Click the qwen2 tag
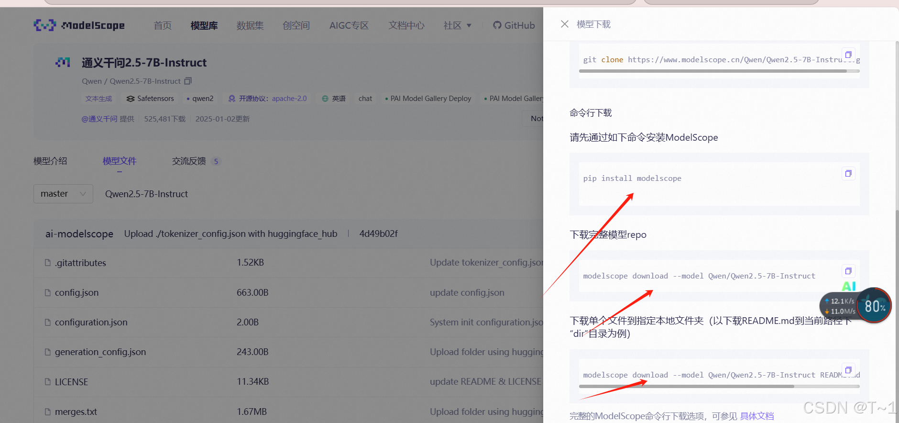The image size is (899, 423). 200,99
